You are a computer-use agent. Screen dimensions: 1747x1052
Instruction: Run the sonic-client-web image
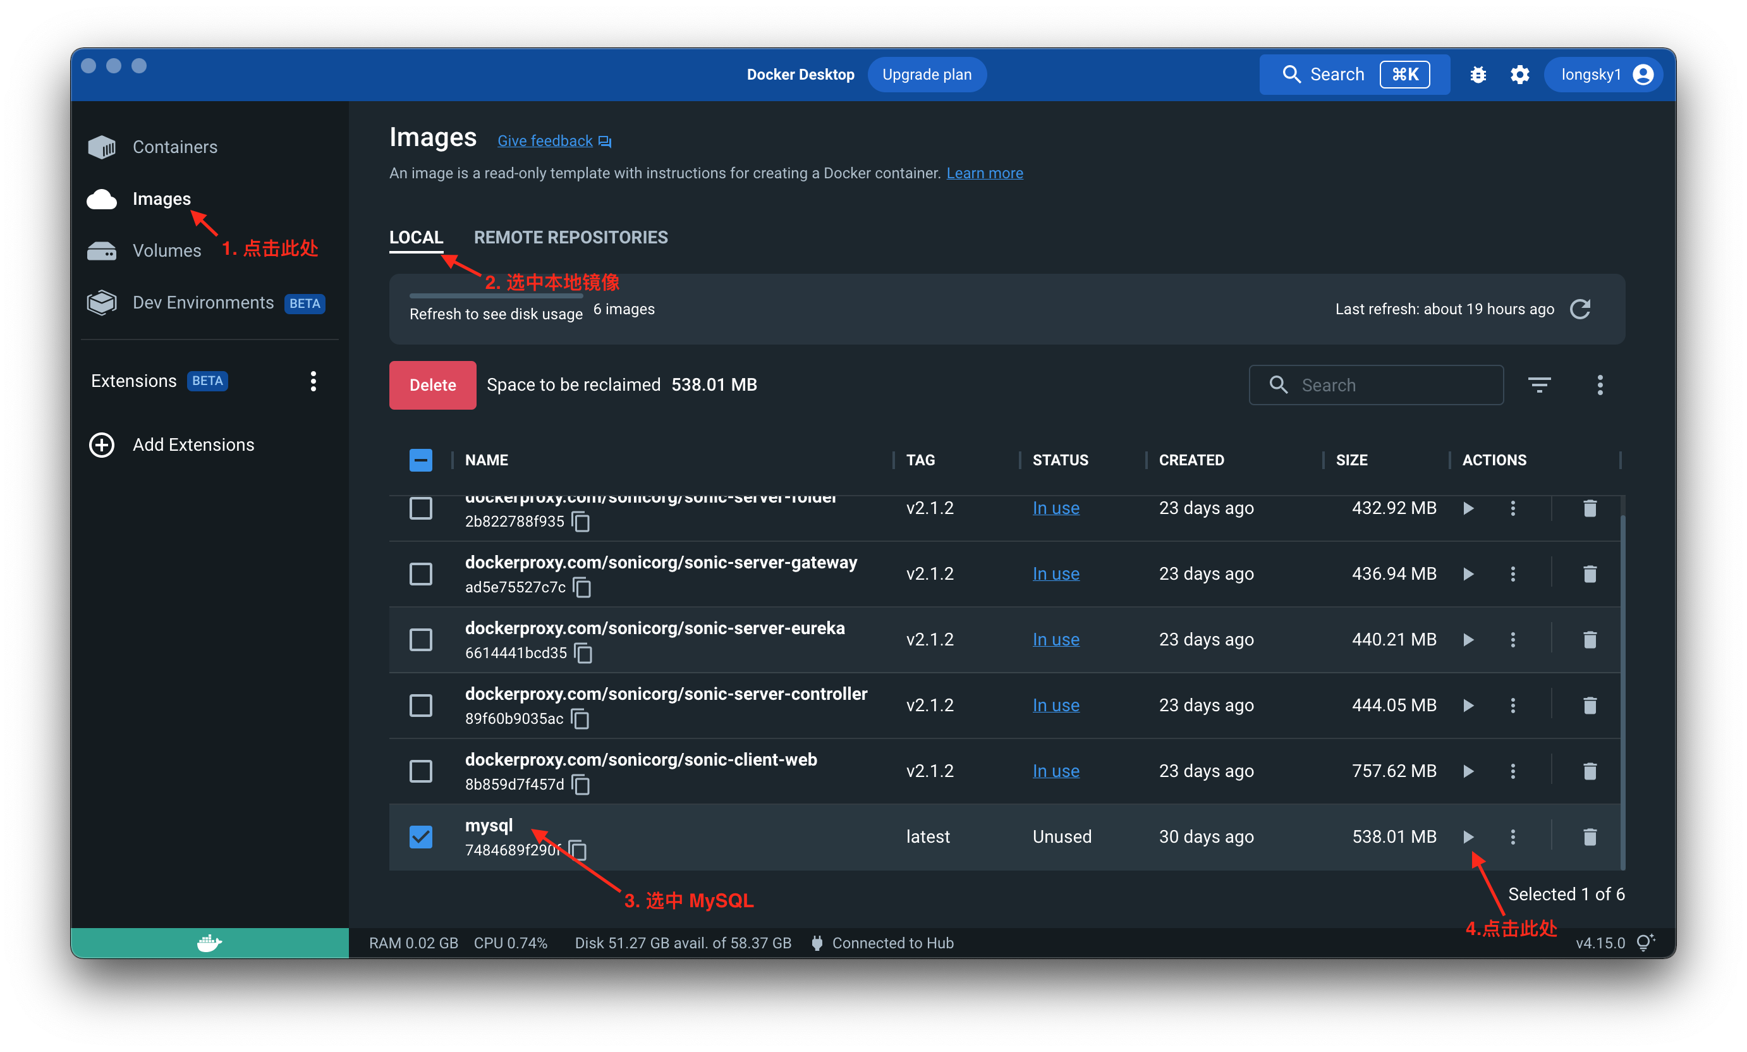tap(1468, 771)
